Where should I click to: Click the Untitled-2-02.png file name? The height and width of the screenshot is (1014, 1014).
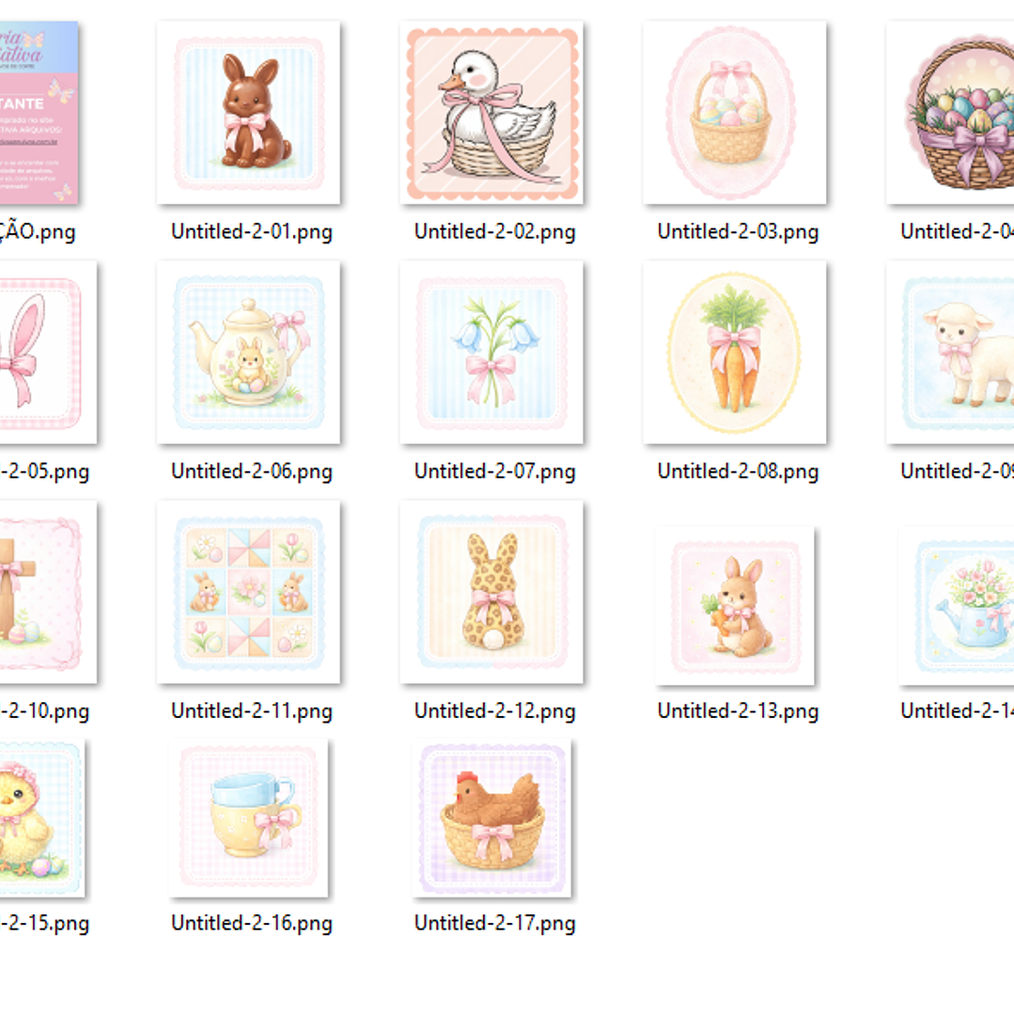(x=494, y=231)
